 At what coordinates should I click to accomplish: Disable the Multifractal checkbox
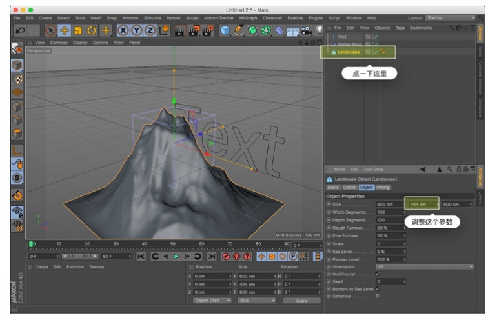[x=378, y=274]
